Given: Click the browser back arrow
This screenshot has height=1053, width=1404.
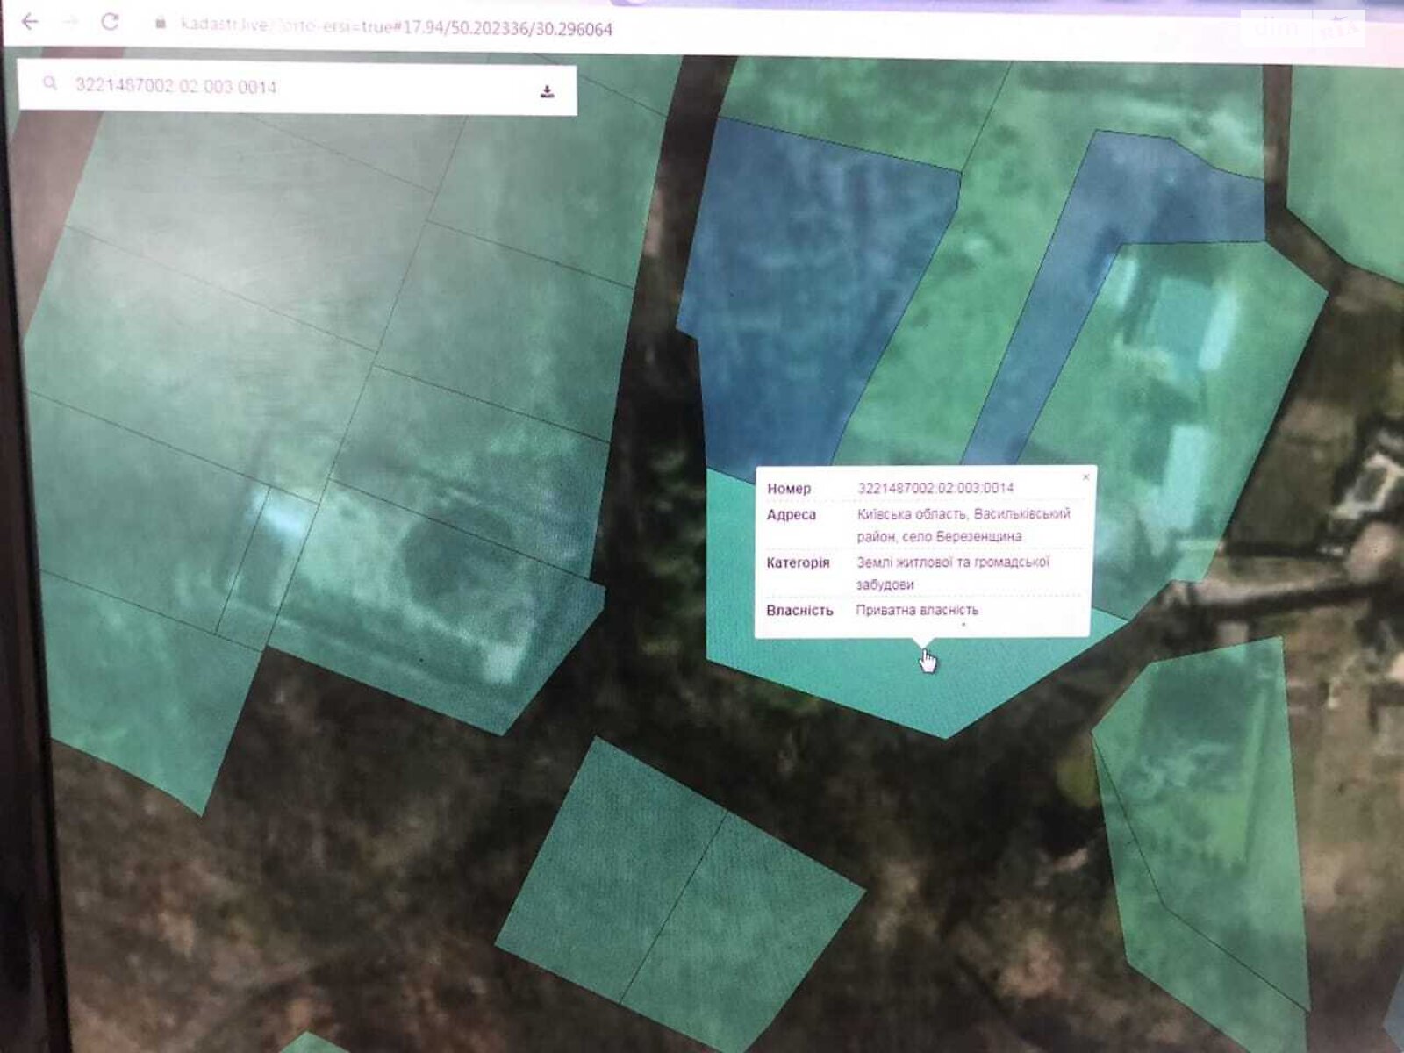Looking at the screenshot, I should tap(30, 23).
